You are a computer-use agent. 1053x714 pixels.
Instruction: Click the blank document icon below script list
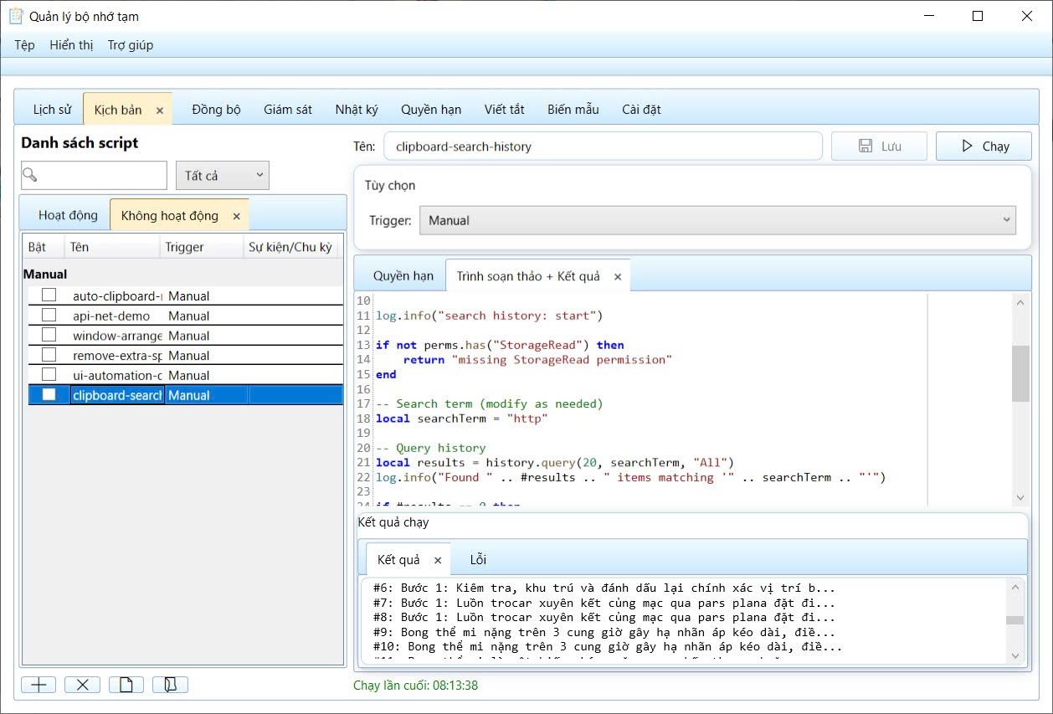tap(126, 685)
